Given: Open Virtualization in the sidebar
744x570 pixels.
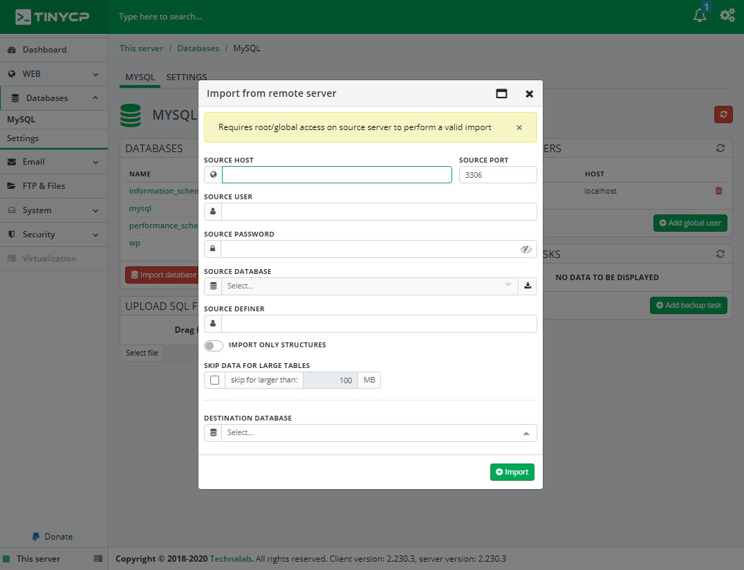Looking at the screenshot, I should coord(54,259).
